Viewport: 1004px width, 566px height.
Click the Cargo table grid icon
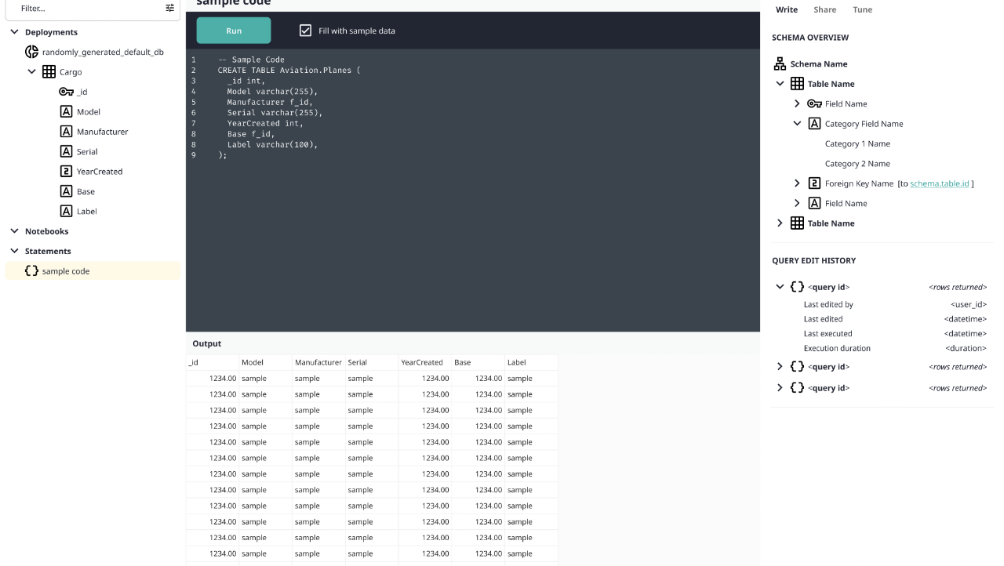click(x=49, y=72)
